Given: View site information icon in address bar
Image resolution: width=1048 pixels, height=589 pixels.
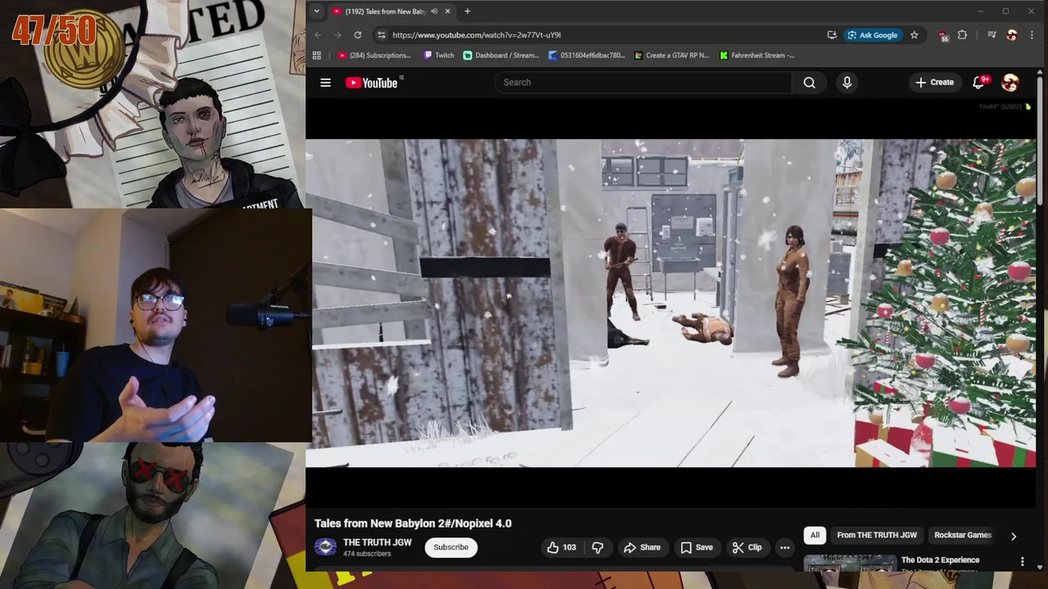Looking at the screenshot, I should click(382, 35).
